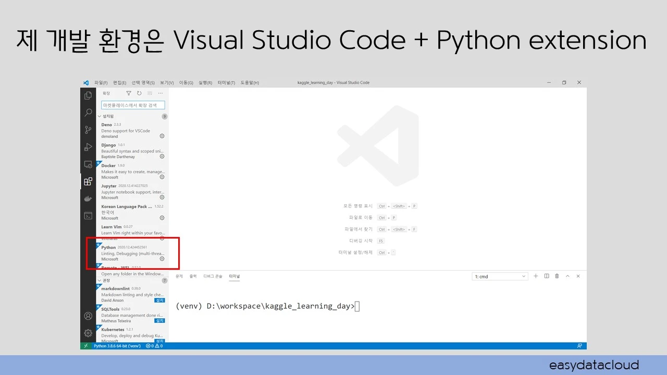This screenshot has width=667, height=375.
Task: Open the Manage gear in activity bar
Action: click(x=88, y=333)
